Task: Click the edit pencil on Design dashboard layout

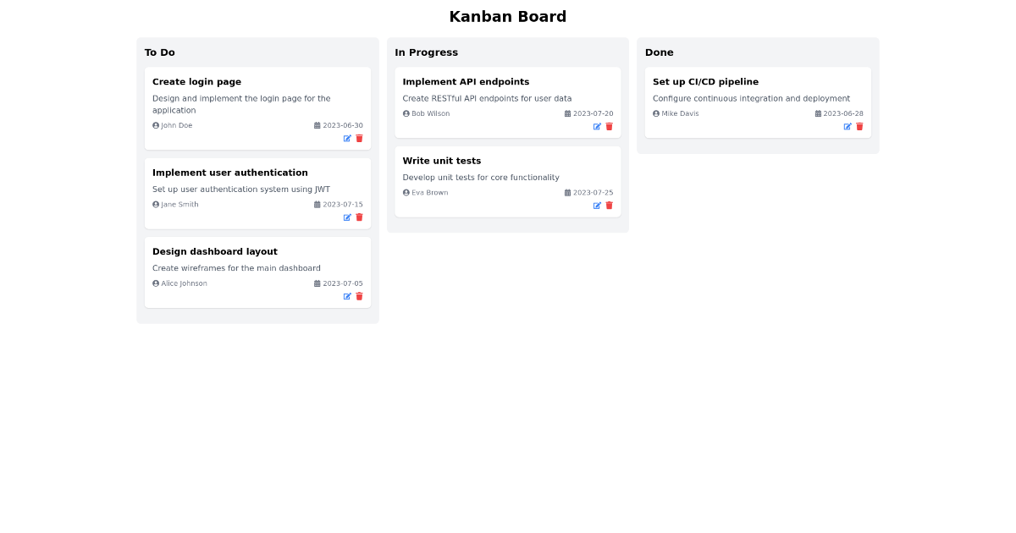Action: [347, 296]
